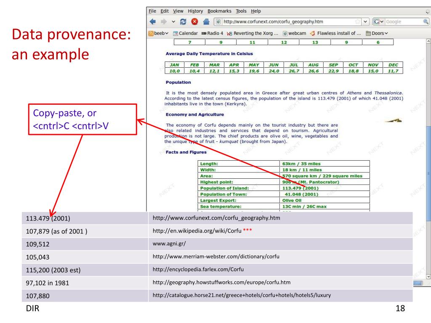The height and width of the screenshot is (323, 431).
Task: Open the Reverting the Xorg bookmark
Action: coord(253,33)
